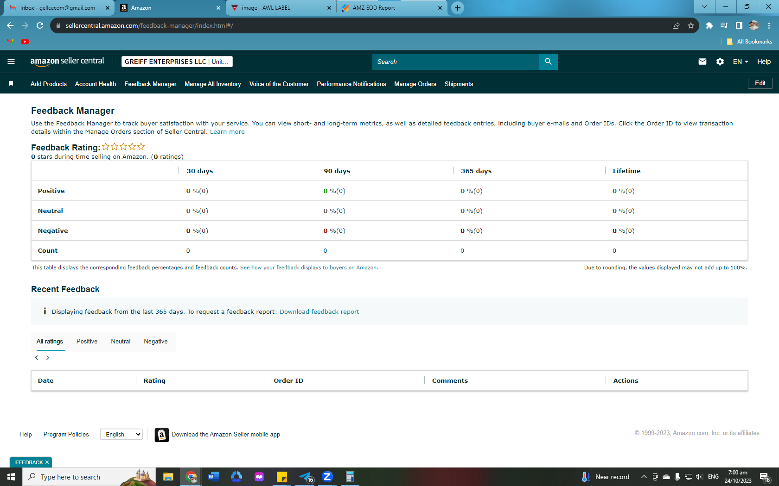Open Shipments in the nav bar

(x=459, y=84)
